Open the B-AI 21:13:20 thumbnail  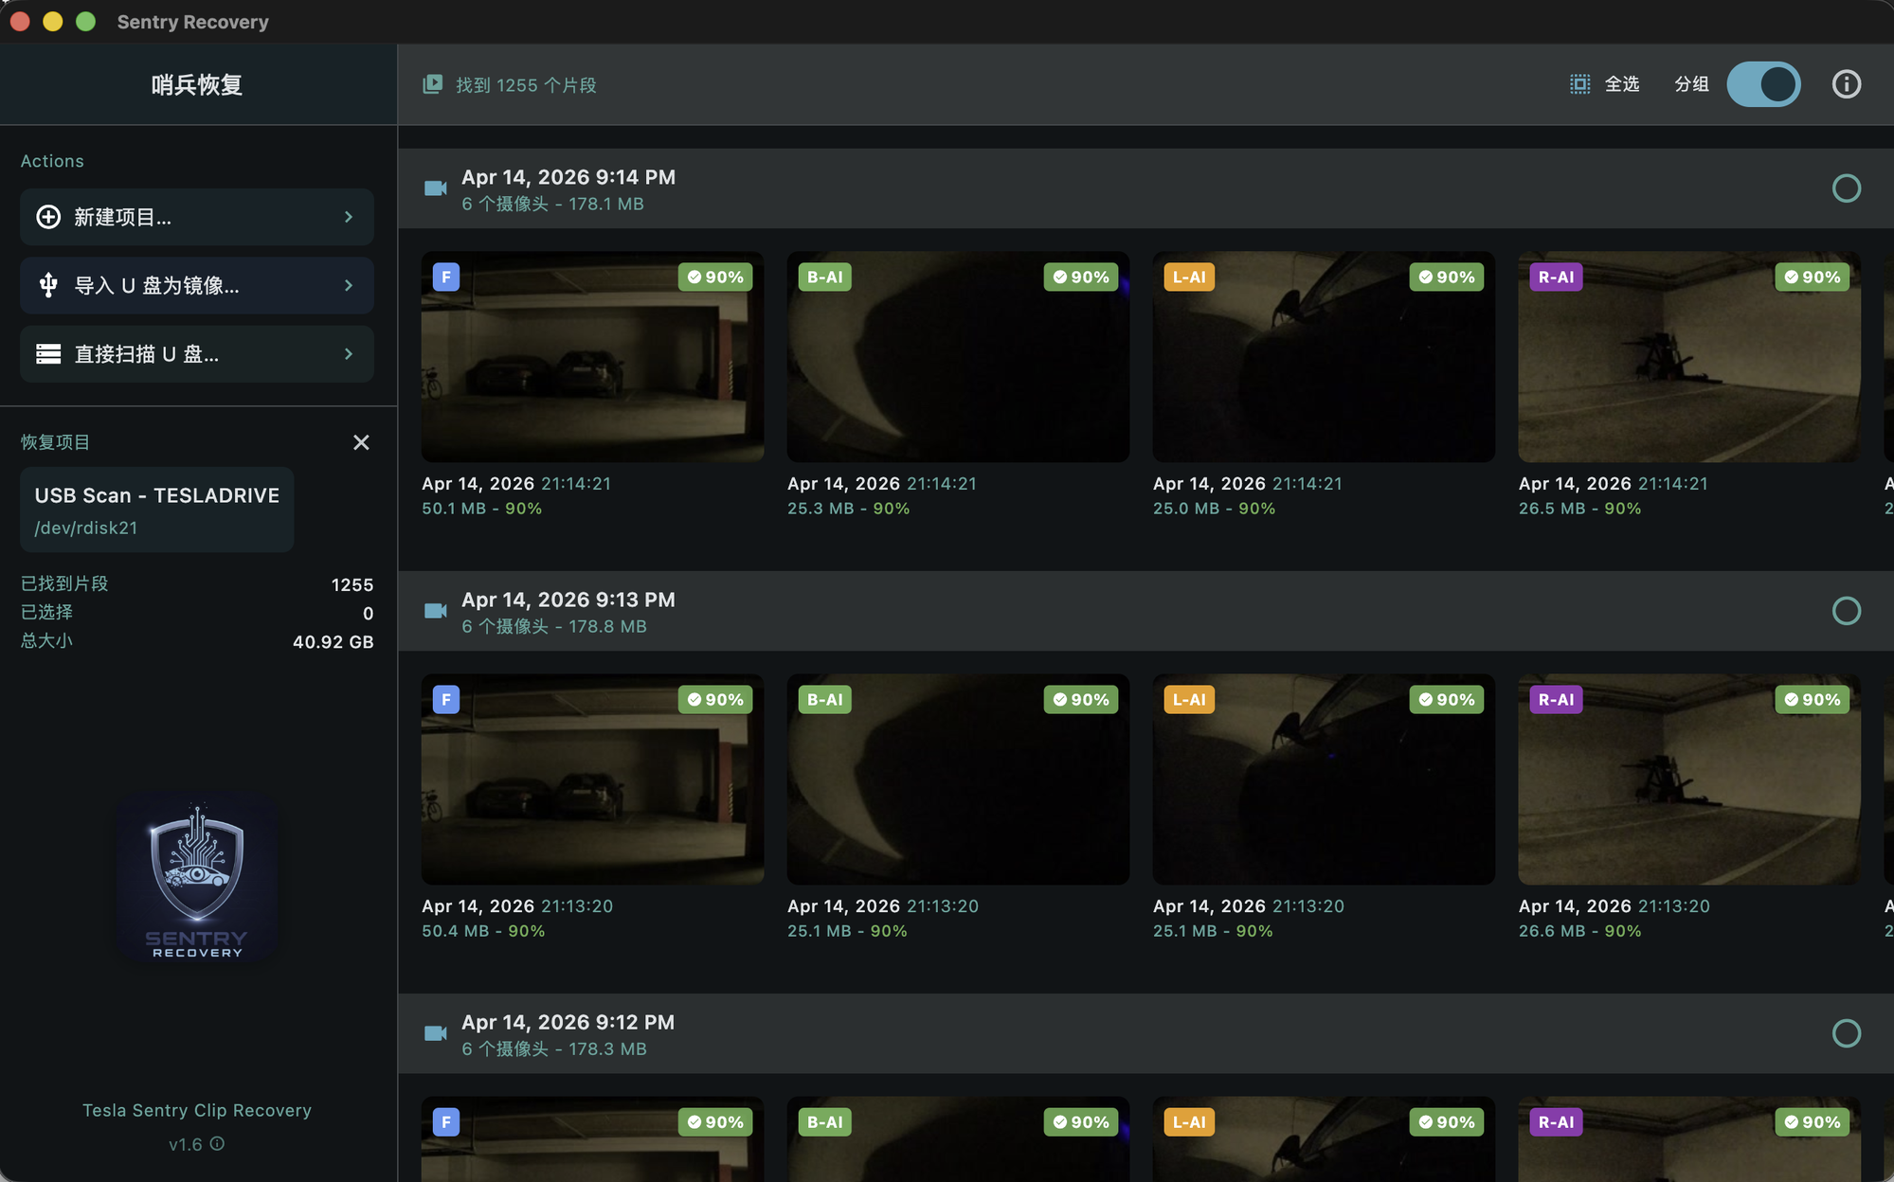(958, 779)
